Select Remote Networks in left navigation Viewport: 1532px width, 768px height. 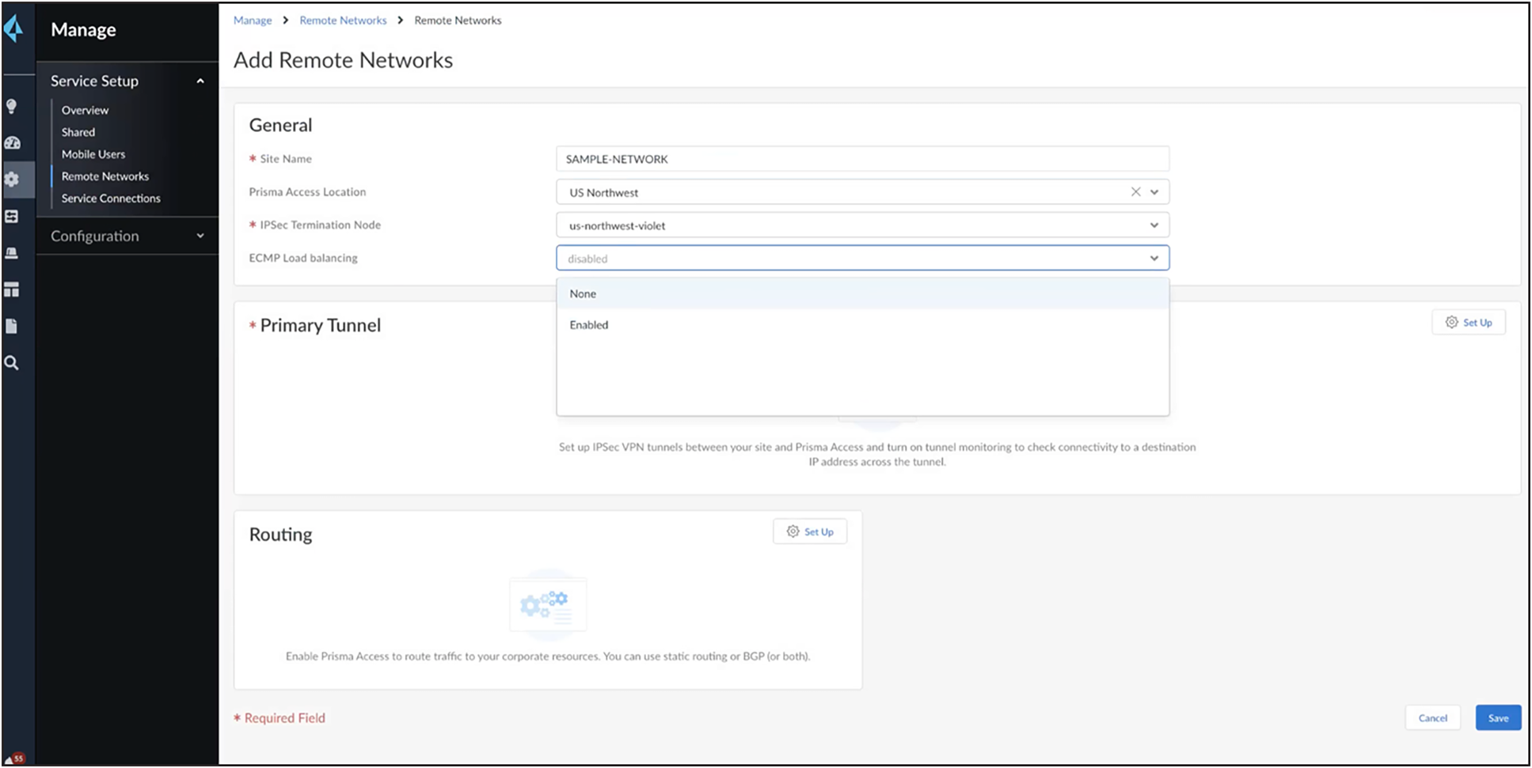[x=105, y=176]
